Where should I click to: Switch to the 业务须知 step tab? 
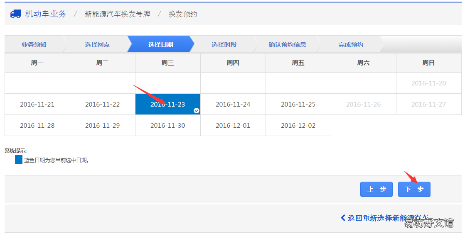click(34, 45)
